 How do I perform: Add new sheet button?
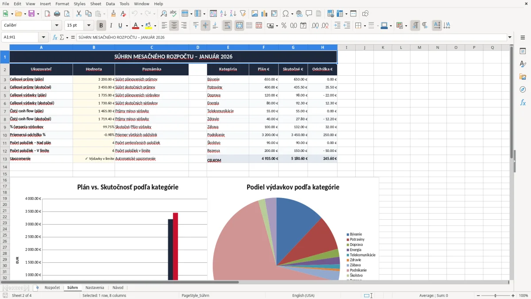click(x=37, y=287)
